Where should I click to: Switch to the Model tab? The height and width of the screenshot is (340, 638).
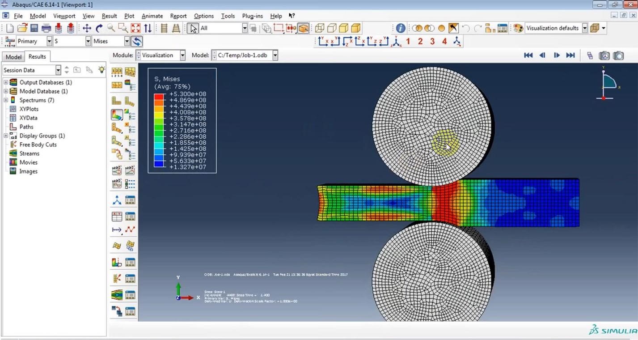(13, 57)
